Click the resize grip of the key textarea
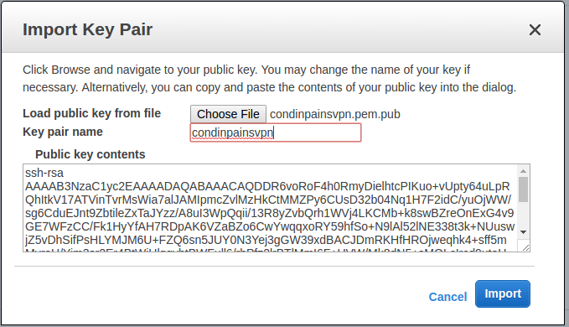This screenshot has width=569, height=327. point(525,247)
